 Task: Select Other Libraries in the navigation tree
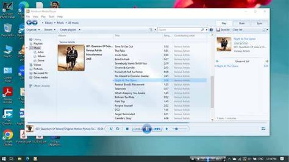tap(42, 86)
